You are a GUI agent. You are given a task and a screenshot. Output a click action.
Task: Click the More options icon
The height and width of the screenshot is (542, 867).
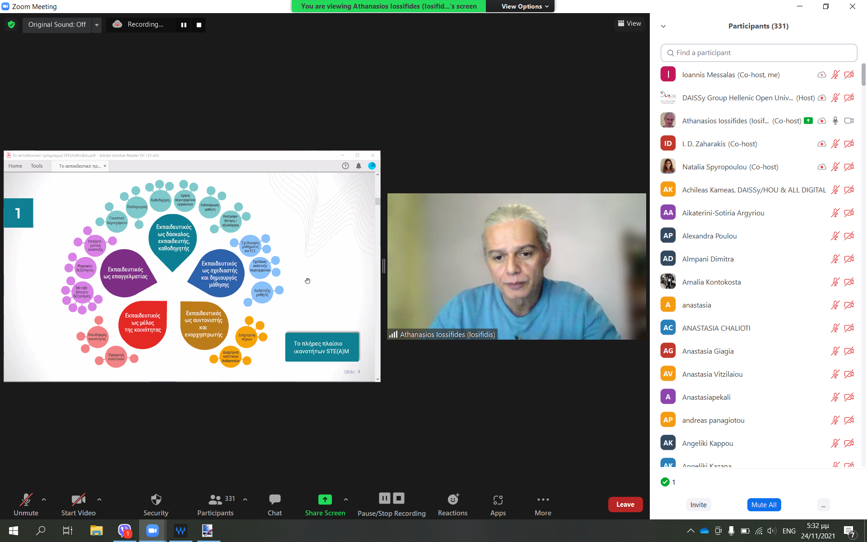543,500
